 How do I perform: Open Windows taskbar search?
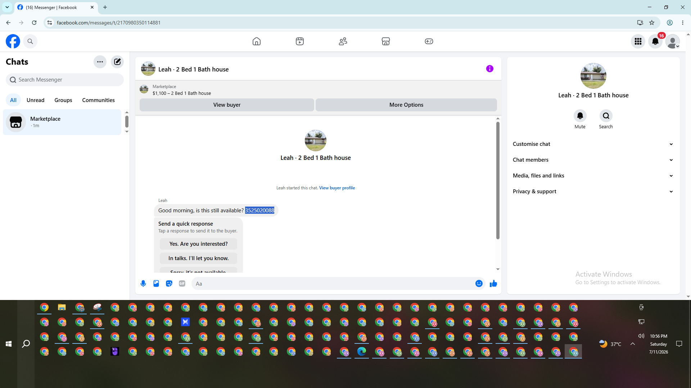coord(26,344)
